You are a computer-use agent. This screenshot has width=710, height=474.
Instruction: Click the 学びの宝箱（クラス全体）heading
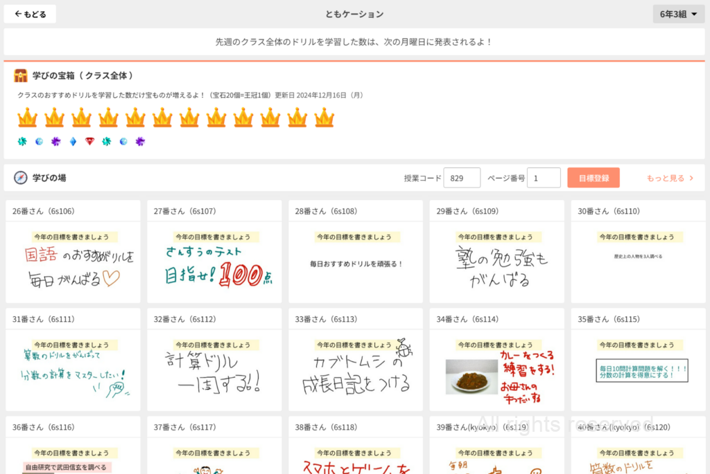click(x=83, y=75)
